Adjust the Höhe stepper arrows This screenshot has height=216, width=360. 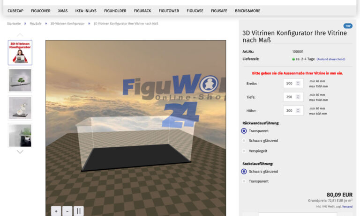tap(299, 111)
